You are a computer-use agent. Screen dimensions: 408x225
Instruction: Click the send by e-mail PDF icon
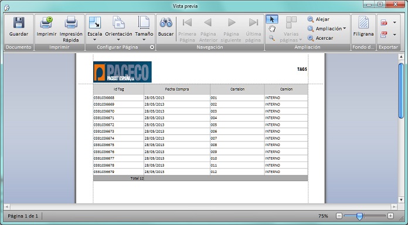384,34
